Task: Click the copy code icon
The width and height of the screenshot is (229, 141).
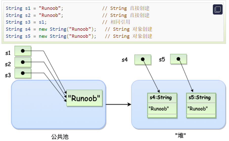Action: point(218,10)
